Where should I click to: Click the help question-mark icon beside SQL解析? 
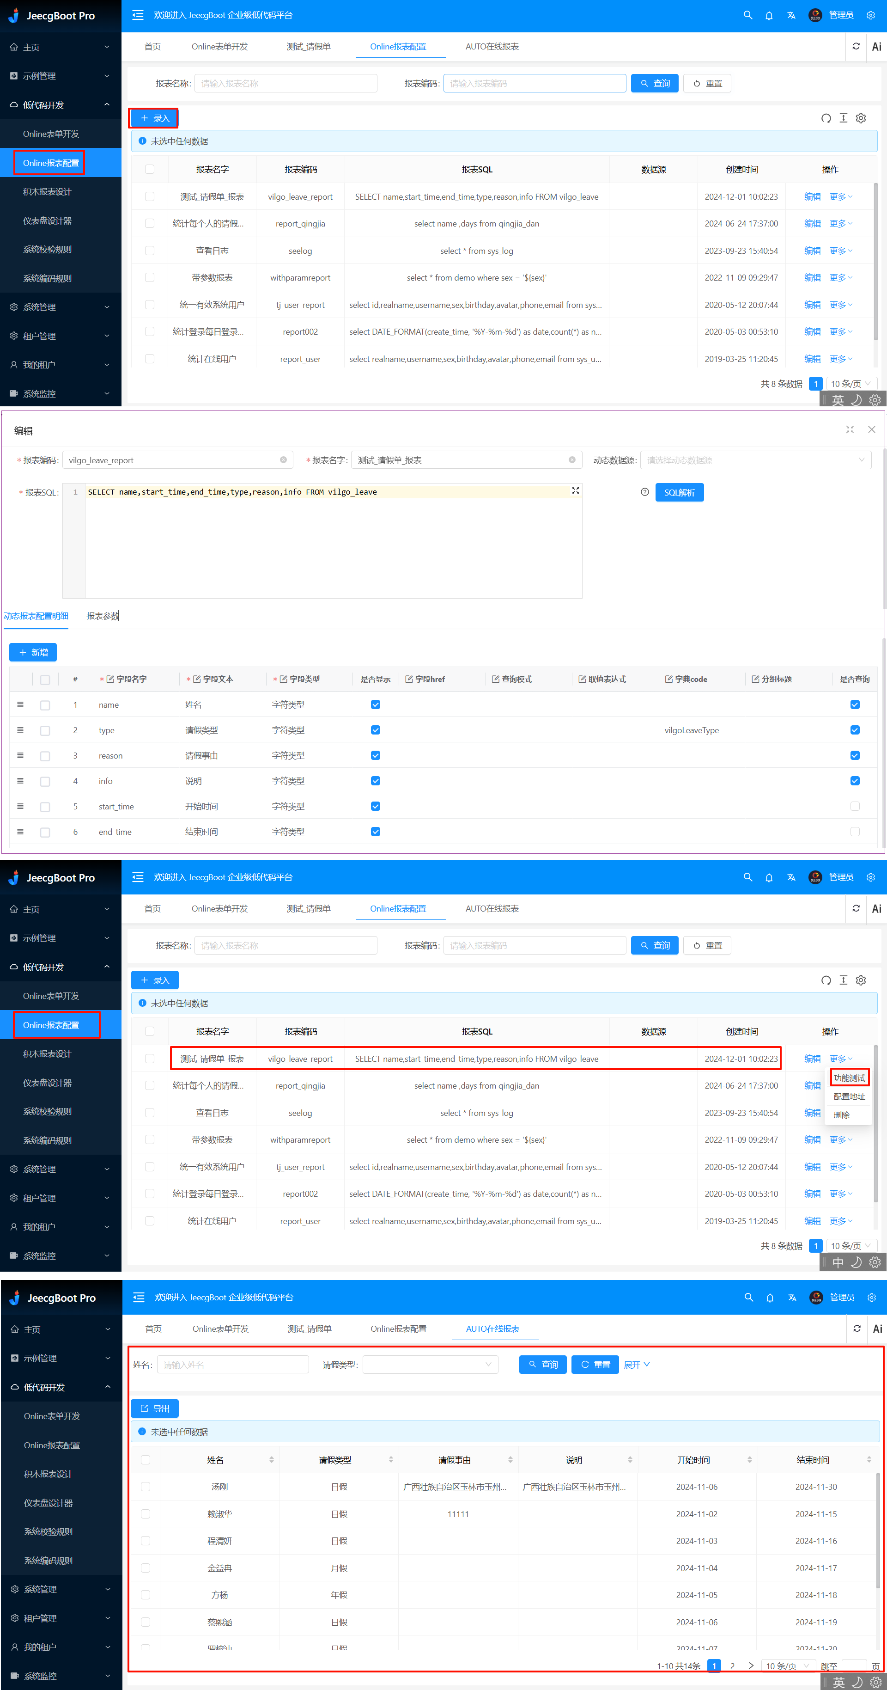pyautogui.click(x=644, y=492)
